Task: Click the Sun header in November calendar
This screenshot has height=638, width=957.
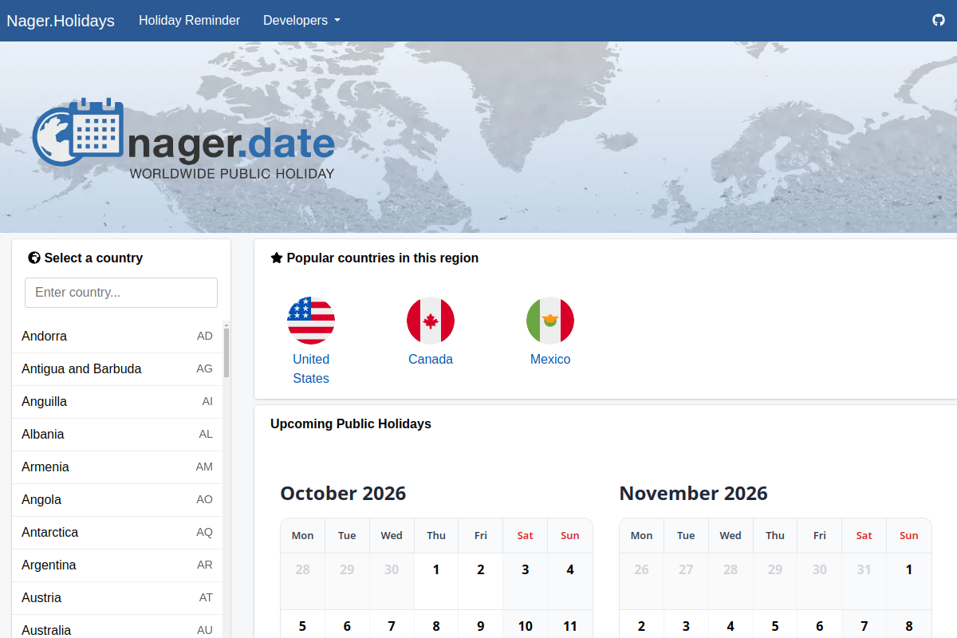Action: (909, 536)
